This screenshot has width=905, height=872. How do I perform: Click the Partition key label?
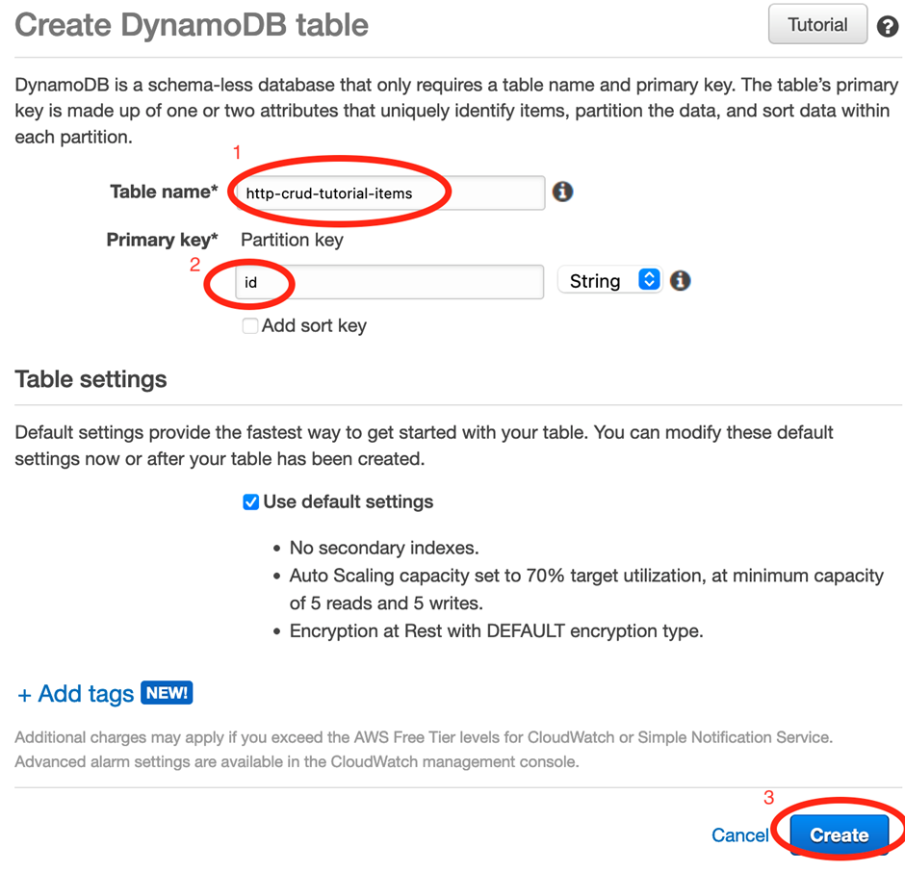click(292, 240)
